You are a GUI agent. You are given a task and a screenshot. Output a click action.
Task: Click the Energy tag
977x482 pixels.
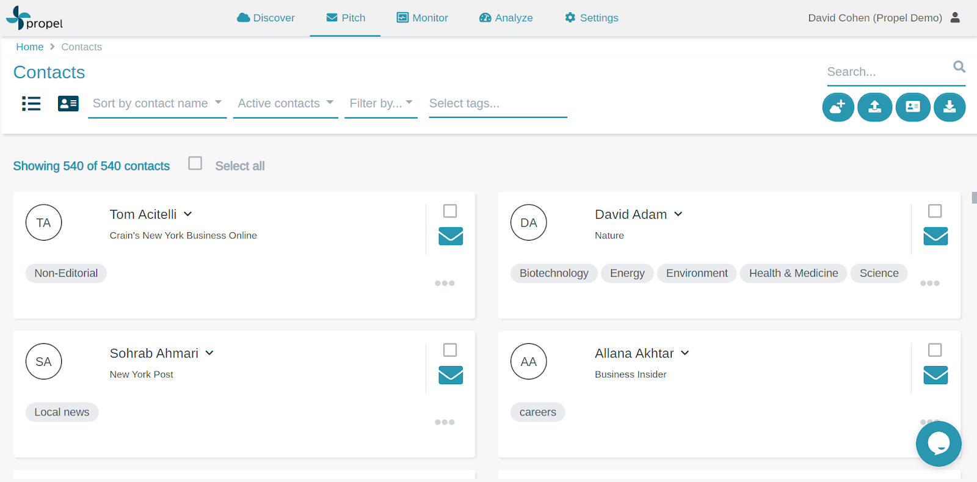(x=627, y=273)
